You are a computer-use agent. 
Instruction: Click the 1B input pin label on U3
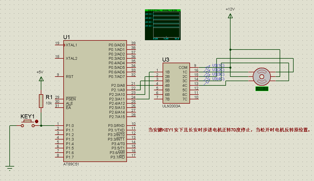(167, 72)
